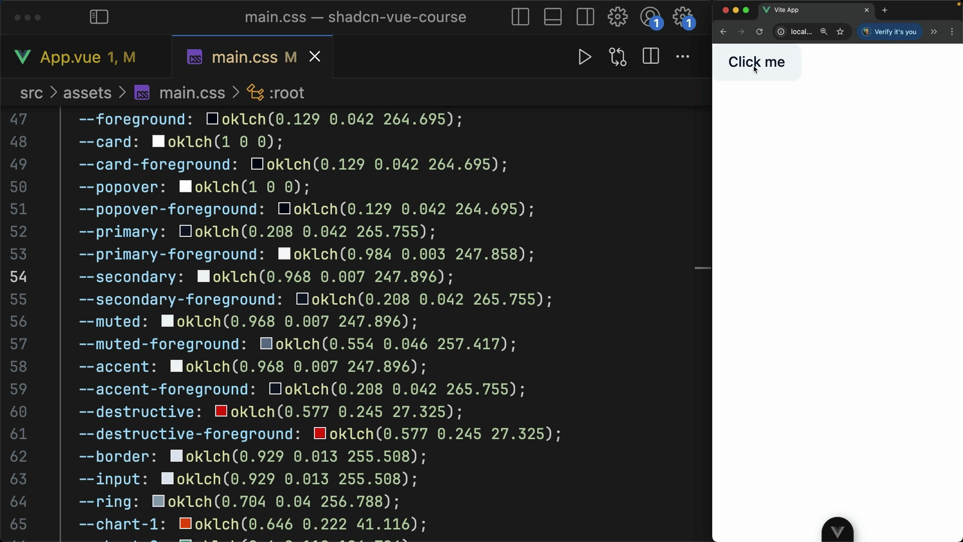Open --secondary color swatch

pyautogui.click(x=203, y=277)
